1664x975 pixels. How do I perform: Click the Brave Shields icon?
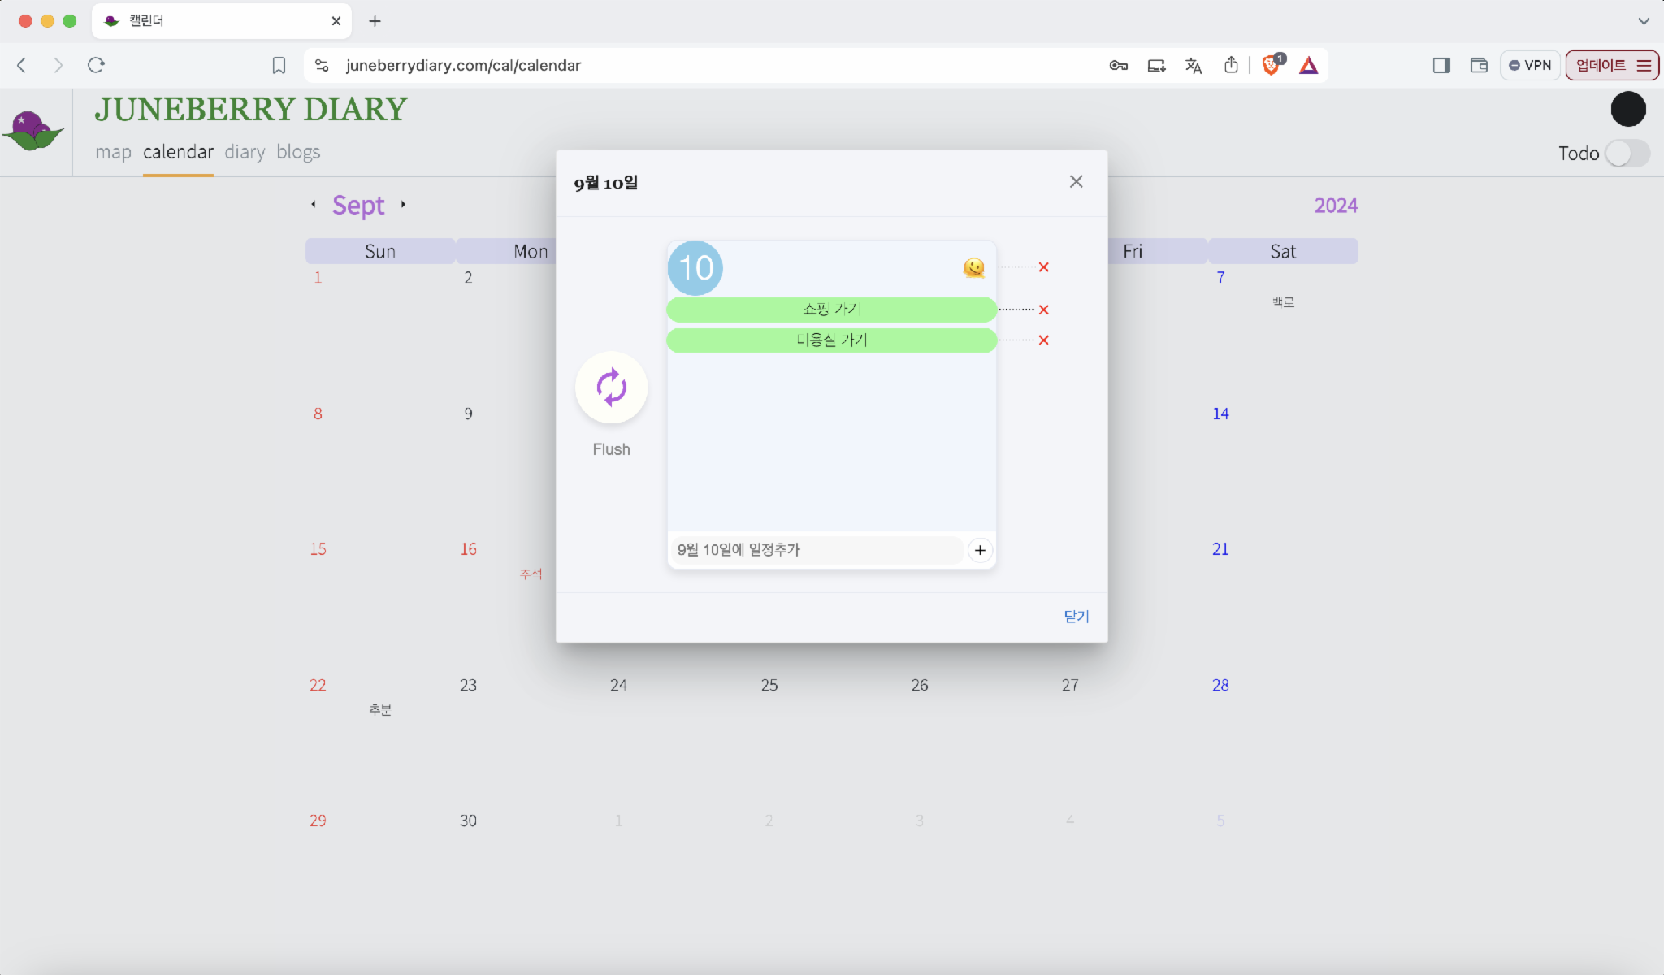pyautogui.click(x=1271, y=65)
